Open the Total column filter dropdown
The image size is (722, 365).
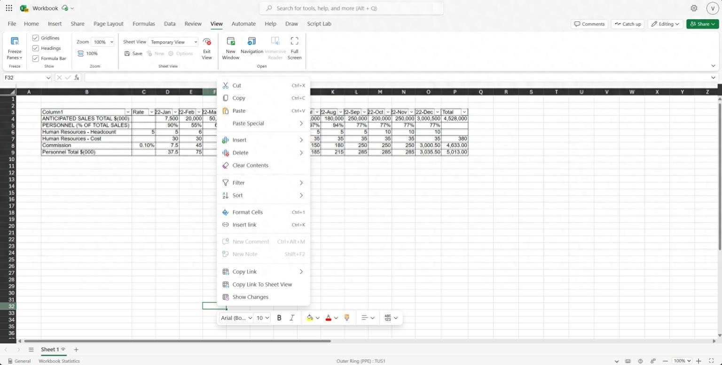464,112
